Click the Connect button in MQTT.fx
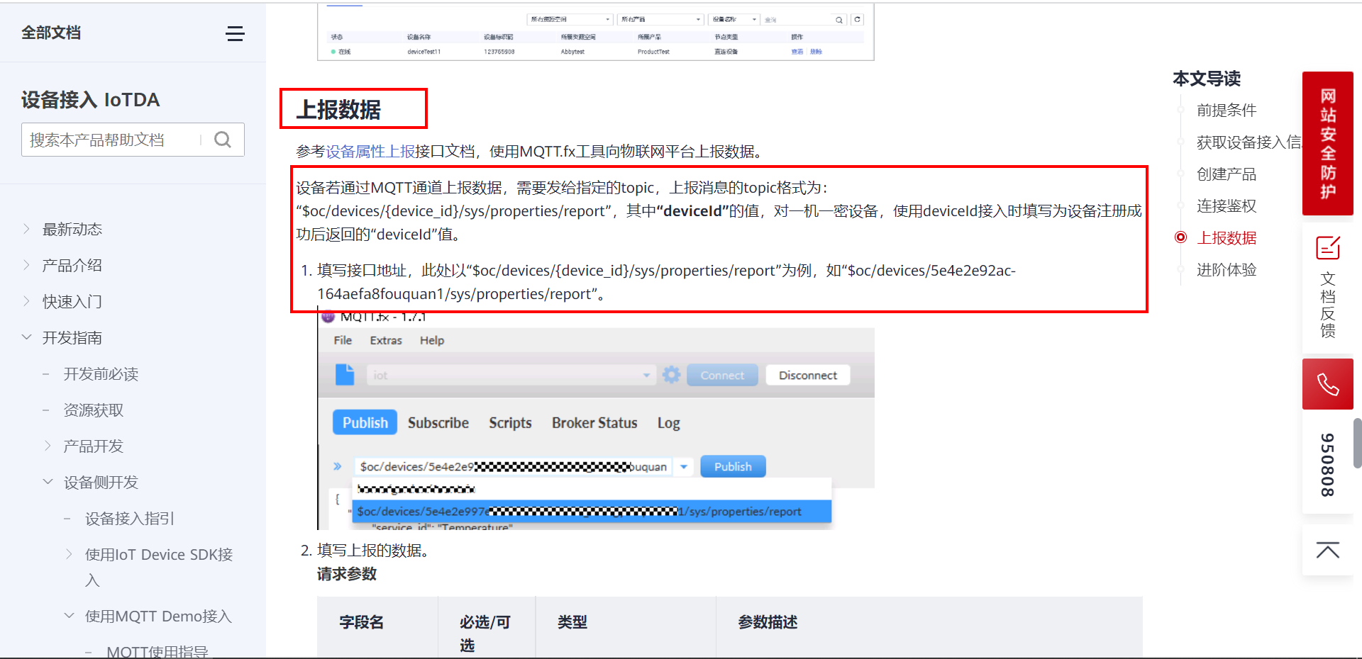The height and width of the screenshot is (659, 1362). click(722, 375)
